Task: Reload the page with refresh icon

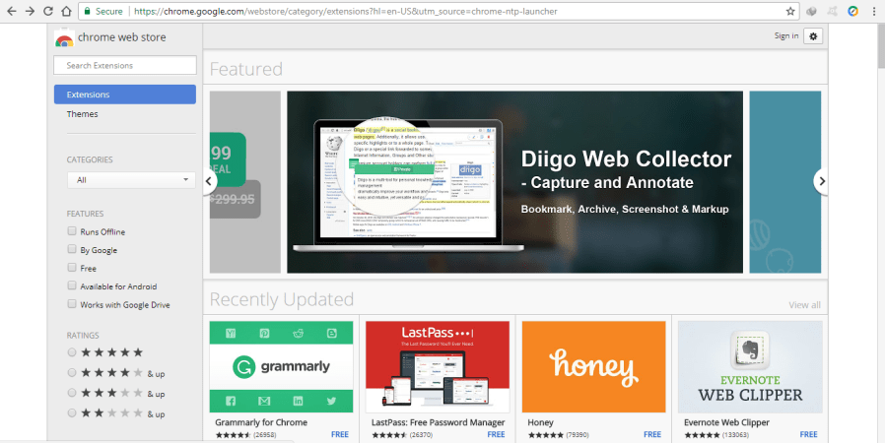Action: tap(47, 11)
